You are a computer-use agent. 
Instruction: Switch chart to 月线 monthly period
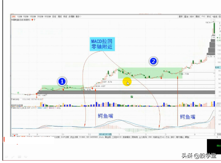tap(65, 16)
